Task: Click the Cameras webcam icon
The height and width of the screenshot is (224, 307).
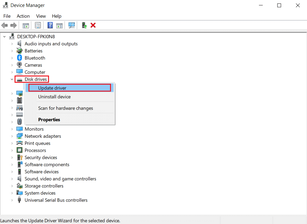Action: click(x=19, y=65)
